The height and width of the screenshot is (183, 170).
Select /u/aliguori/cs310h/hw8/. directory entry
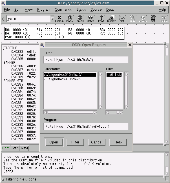pos(70,74)
